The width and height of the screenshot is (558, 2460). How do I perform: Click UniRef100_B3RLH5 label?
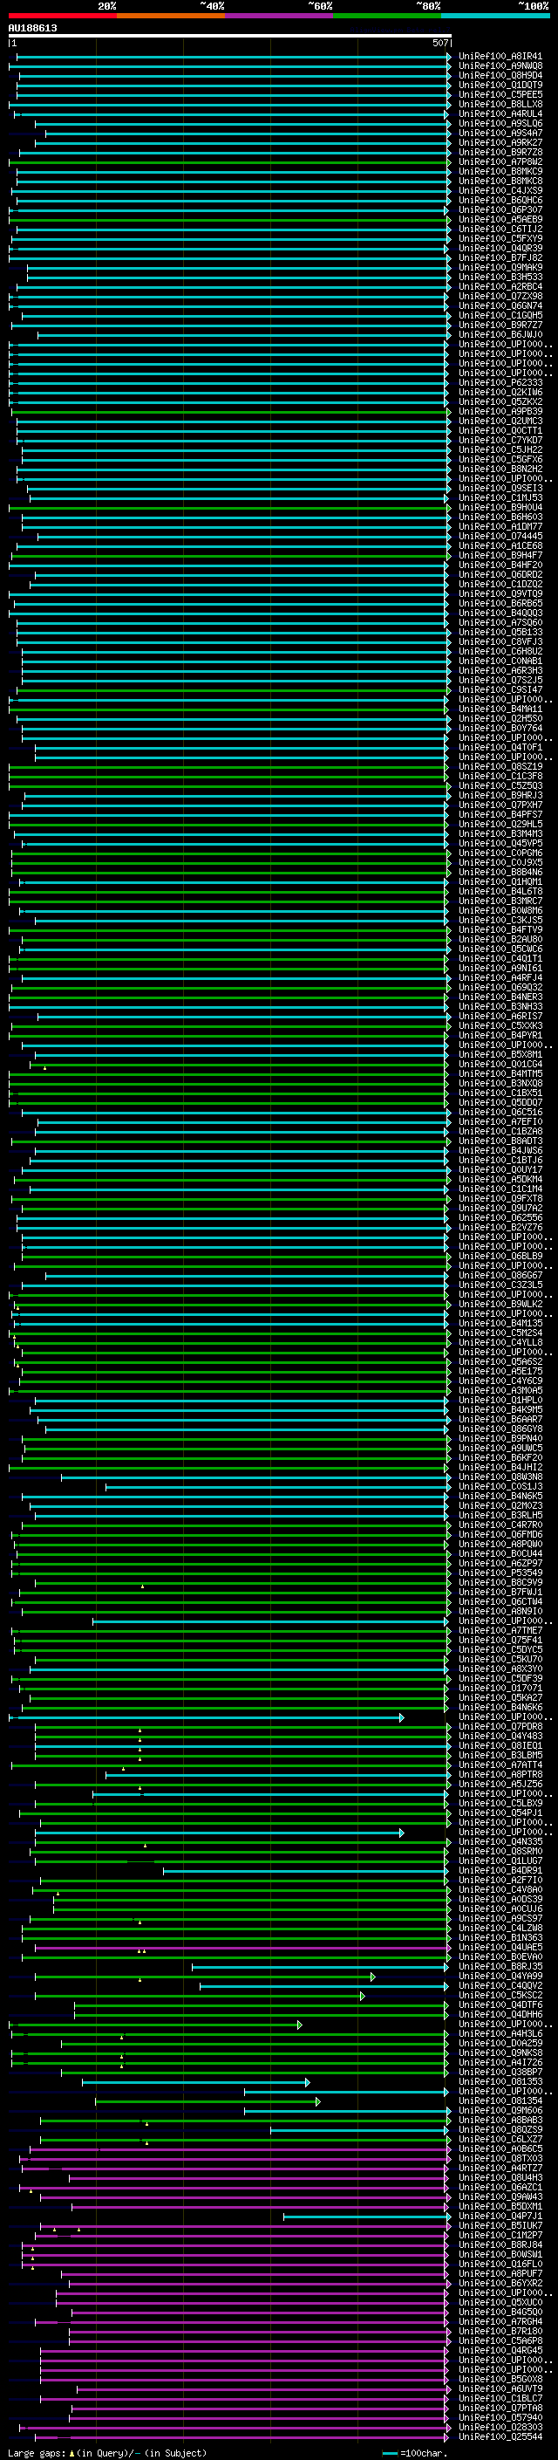tap(500, 1516)
